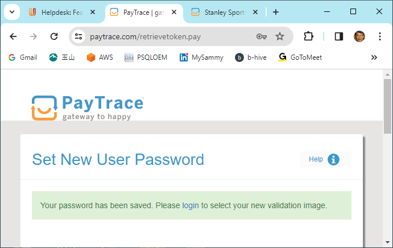This screenshot has width=393, height=248.
Task: Click the Help text link
Action: (x=316, y=159)
